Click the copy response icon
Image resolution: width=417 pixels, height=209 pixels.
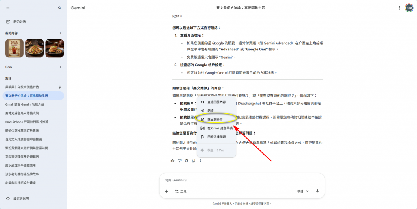pyautogui.click(x=193, y=161)
